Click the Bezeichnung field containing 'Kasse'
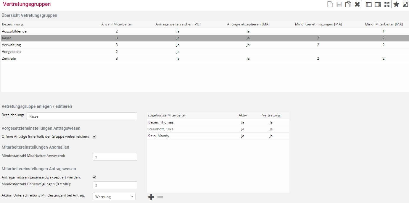 point(82,116)
